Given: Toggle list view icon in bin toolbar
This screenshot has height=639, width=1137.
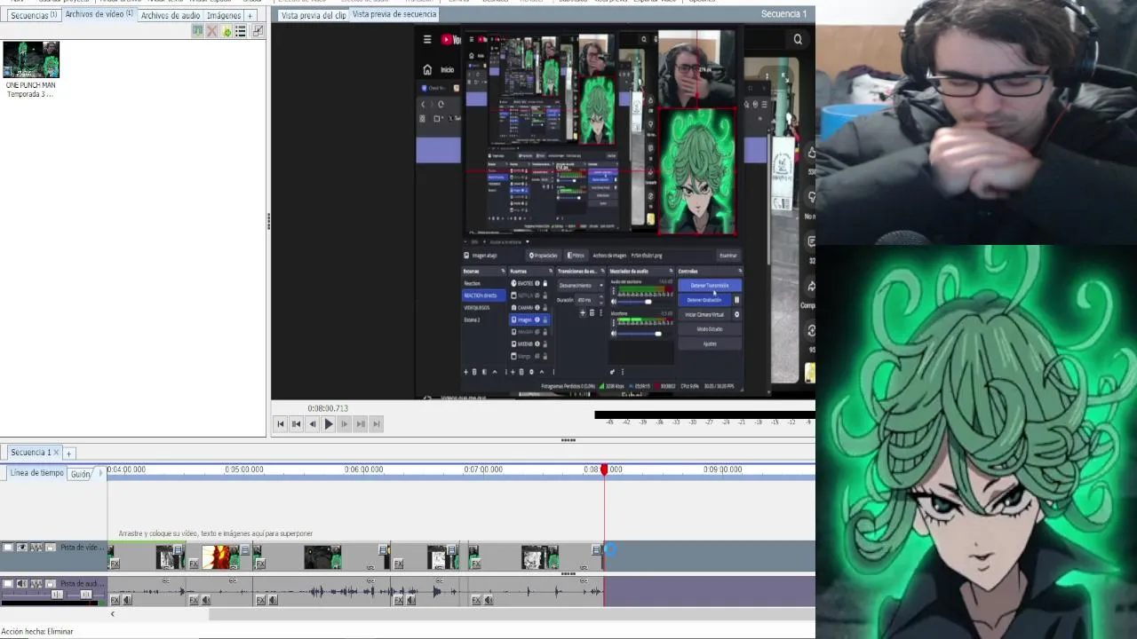Looking at the screenshot, I should pos(241,31).
